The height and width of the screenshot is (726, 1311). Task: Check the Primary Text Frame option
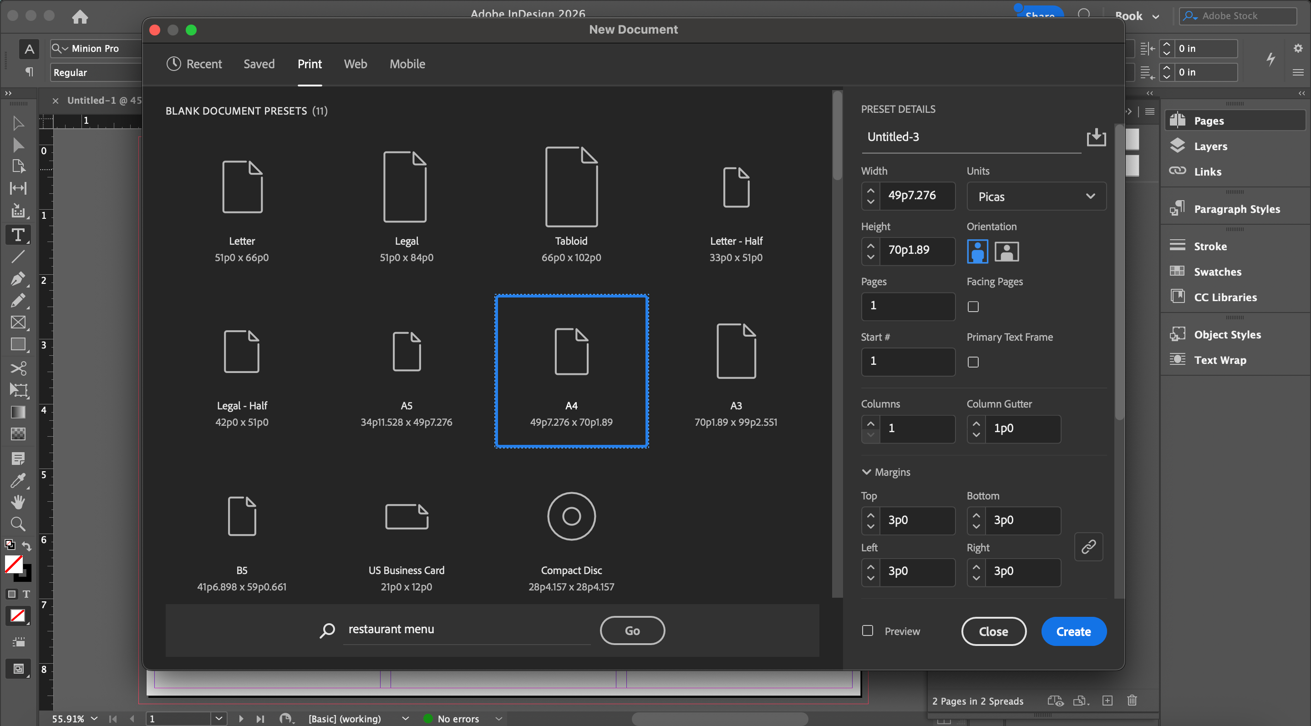[973, 362]
